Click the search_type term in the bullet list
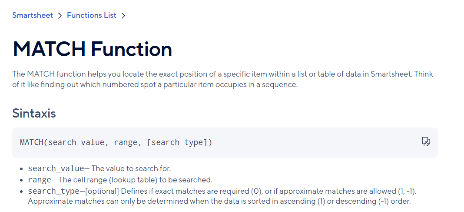The width and height of the screenshot is (464, 212). click(53, 191)
